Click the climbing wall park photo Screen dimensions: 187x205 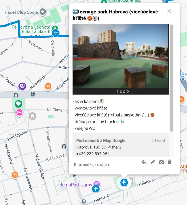click(121, 56)
